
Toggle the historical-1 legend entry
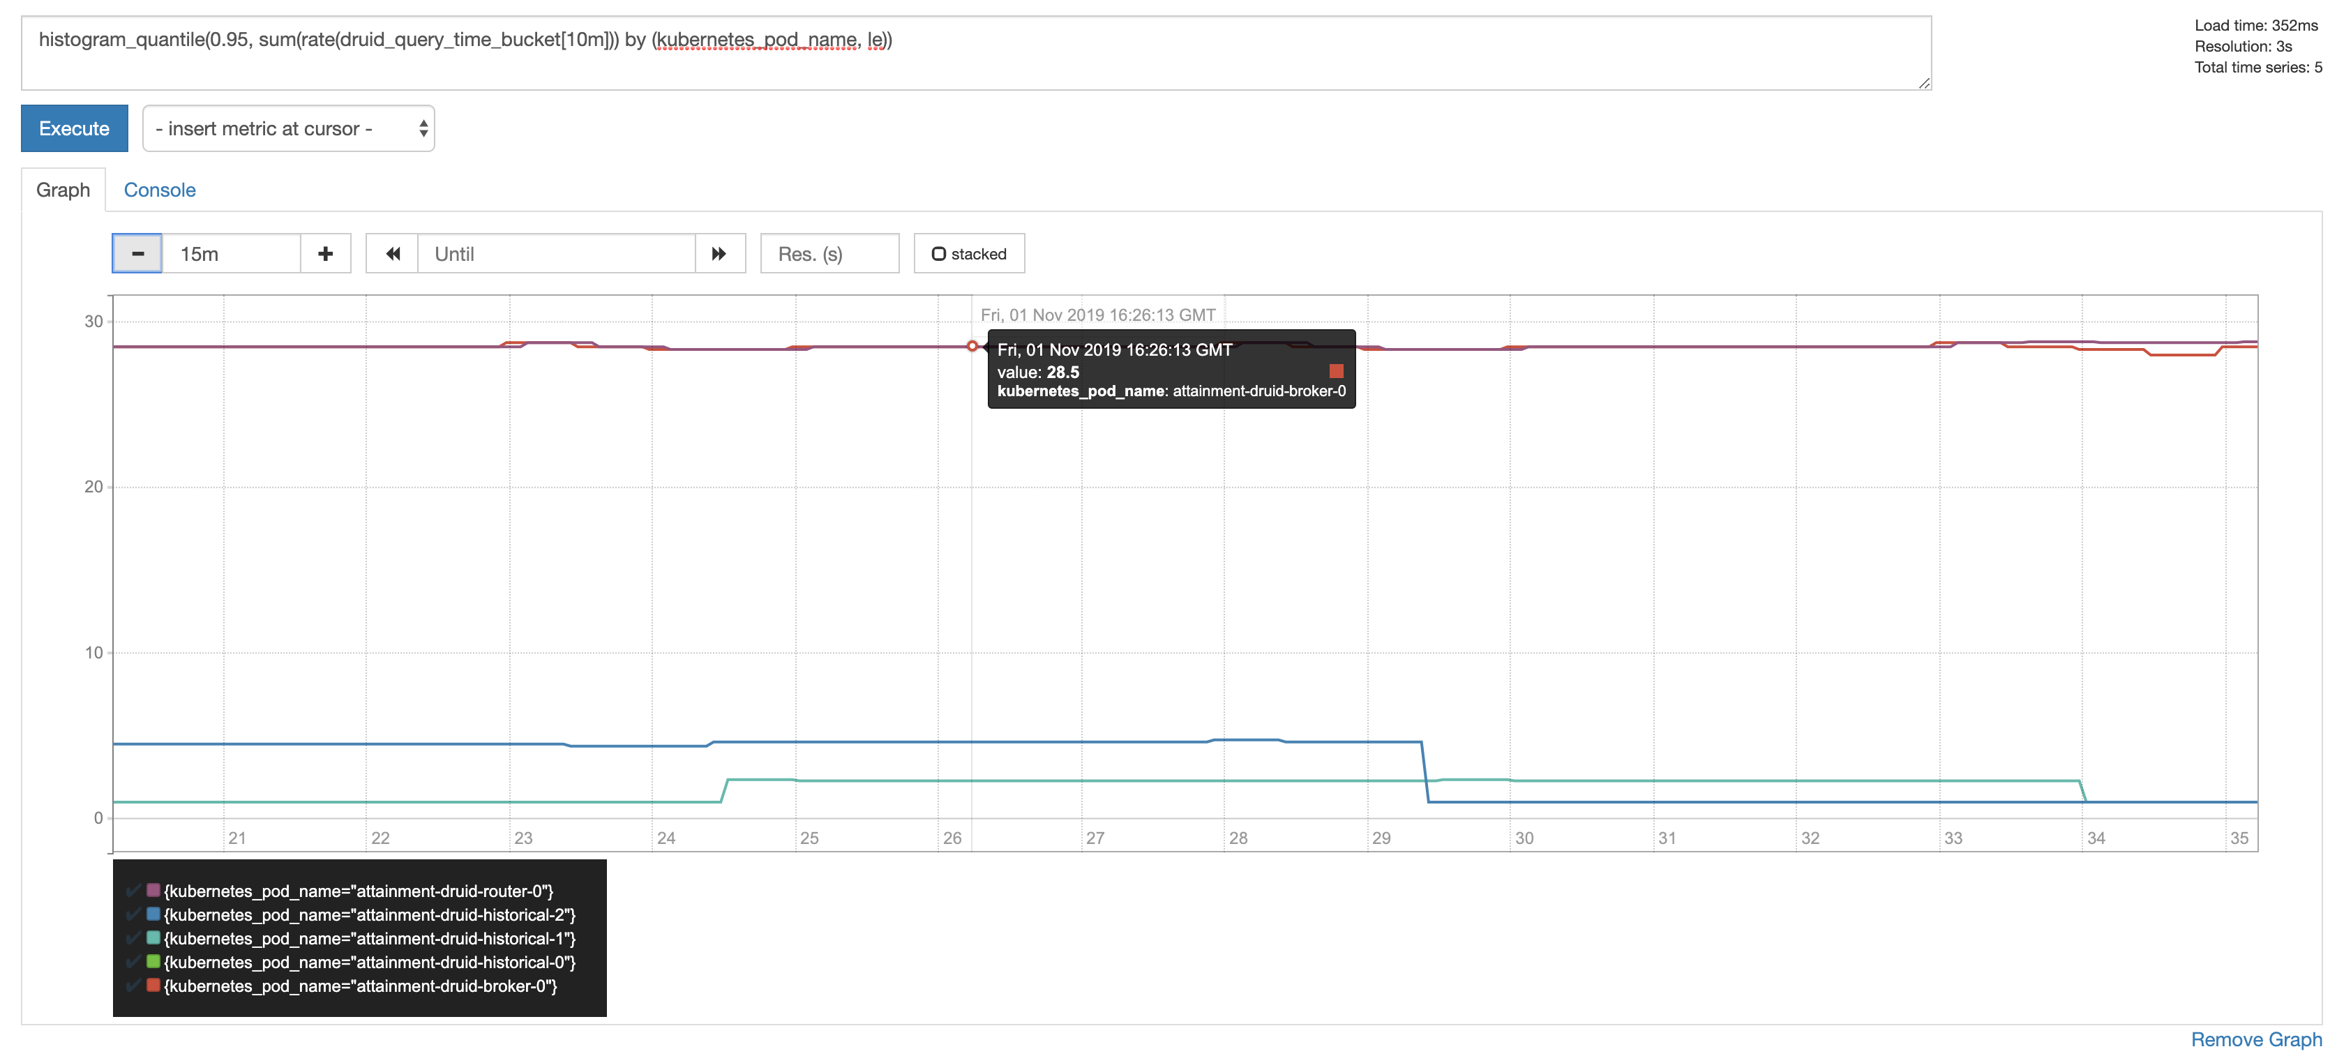click(x=369, y=938)
